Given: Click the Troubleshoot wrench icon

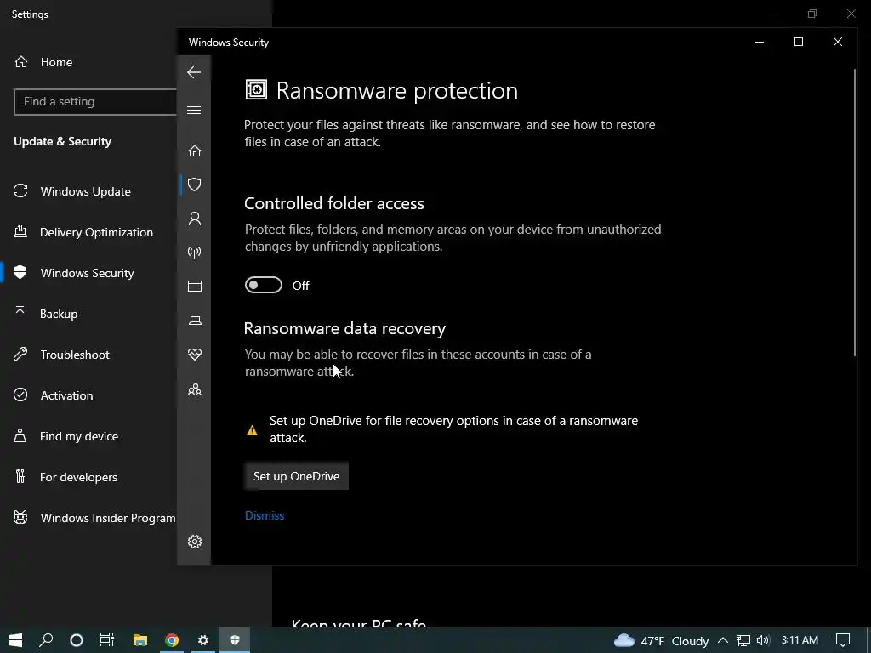Looking at the screenshot, I should pos(20,355).
